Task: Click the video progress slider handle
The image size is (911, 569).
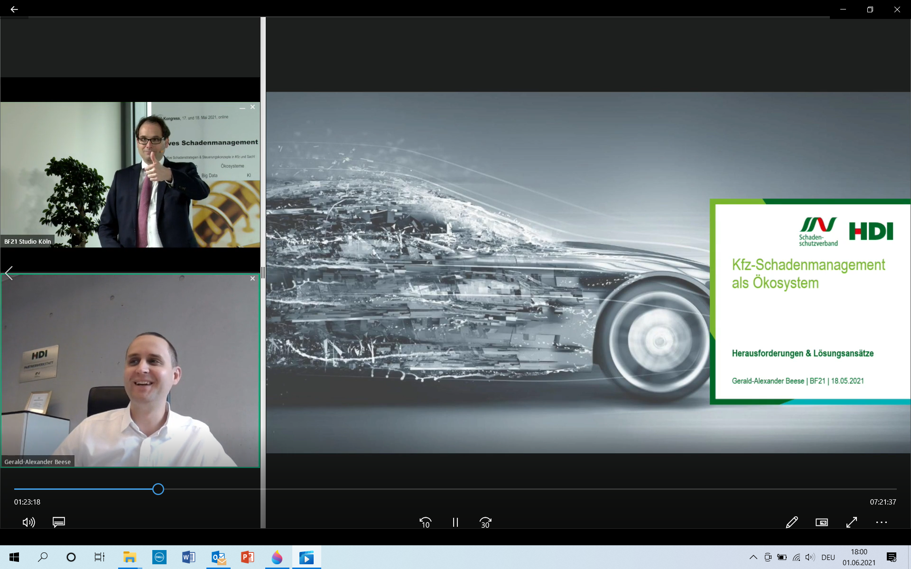Action: click(x=158, y=489)
